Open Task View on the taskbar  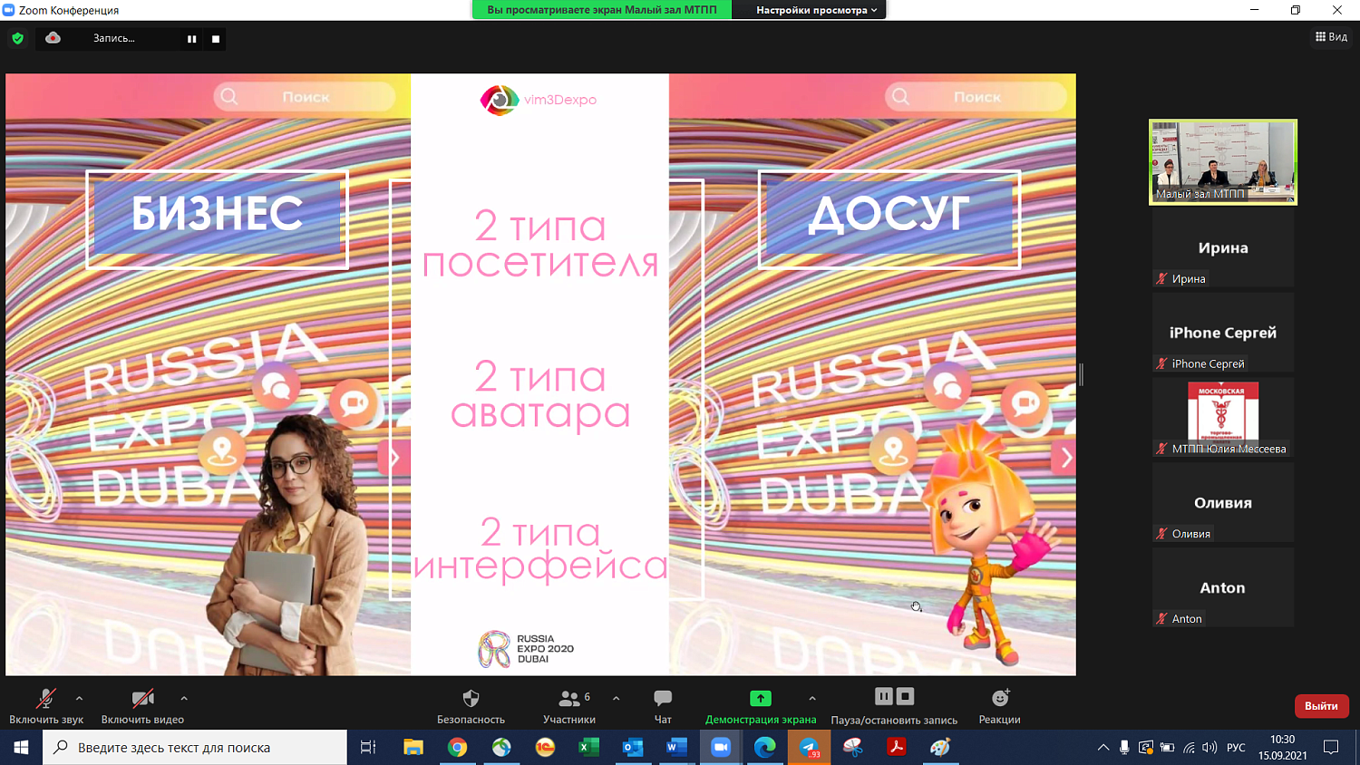coord(368,748)
